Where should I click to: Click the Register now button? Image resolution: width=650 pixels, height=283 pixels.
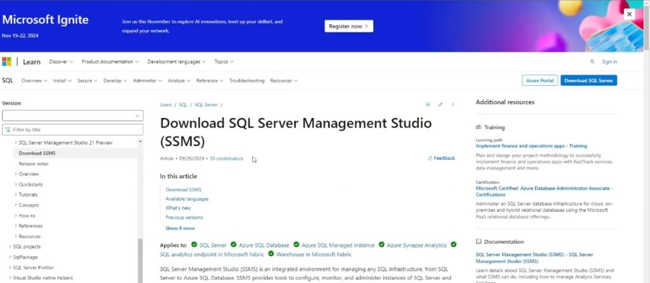[x=349, y=26]
